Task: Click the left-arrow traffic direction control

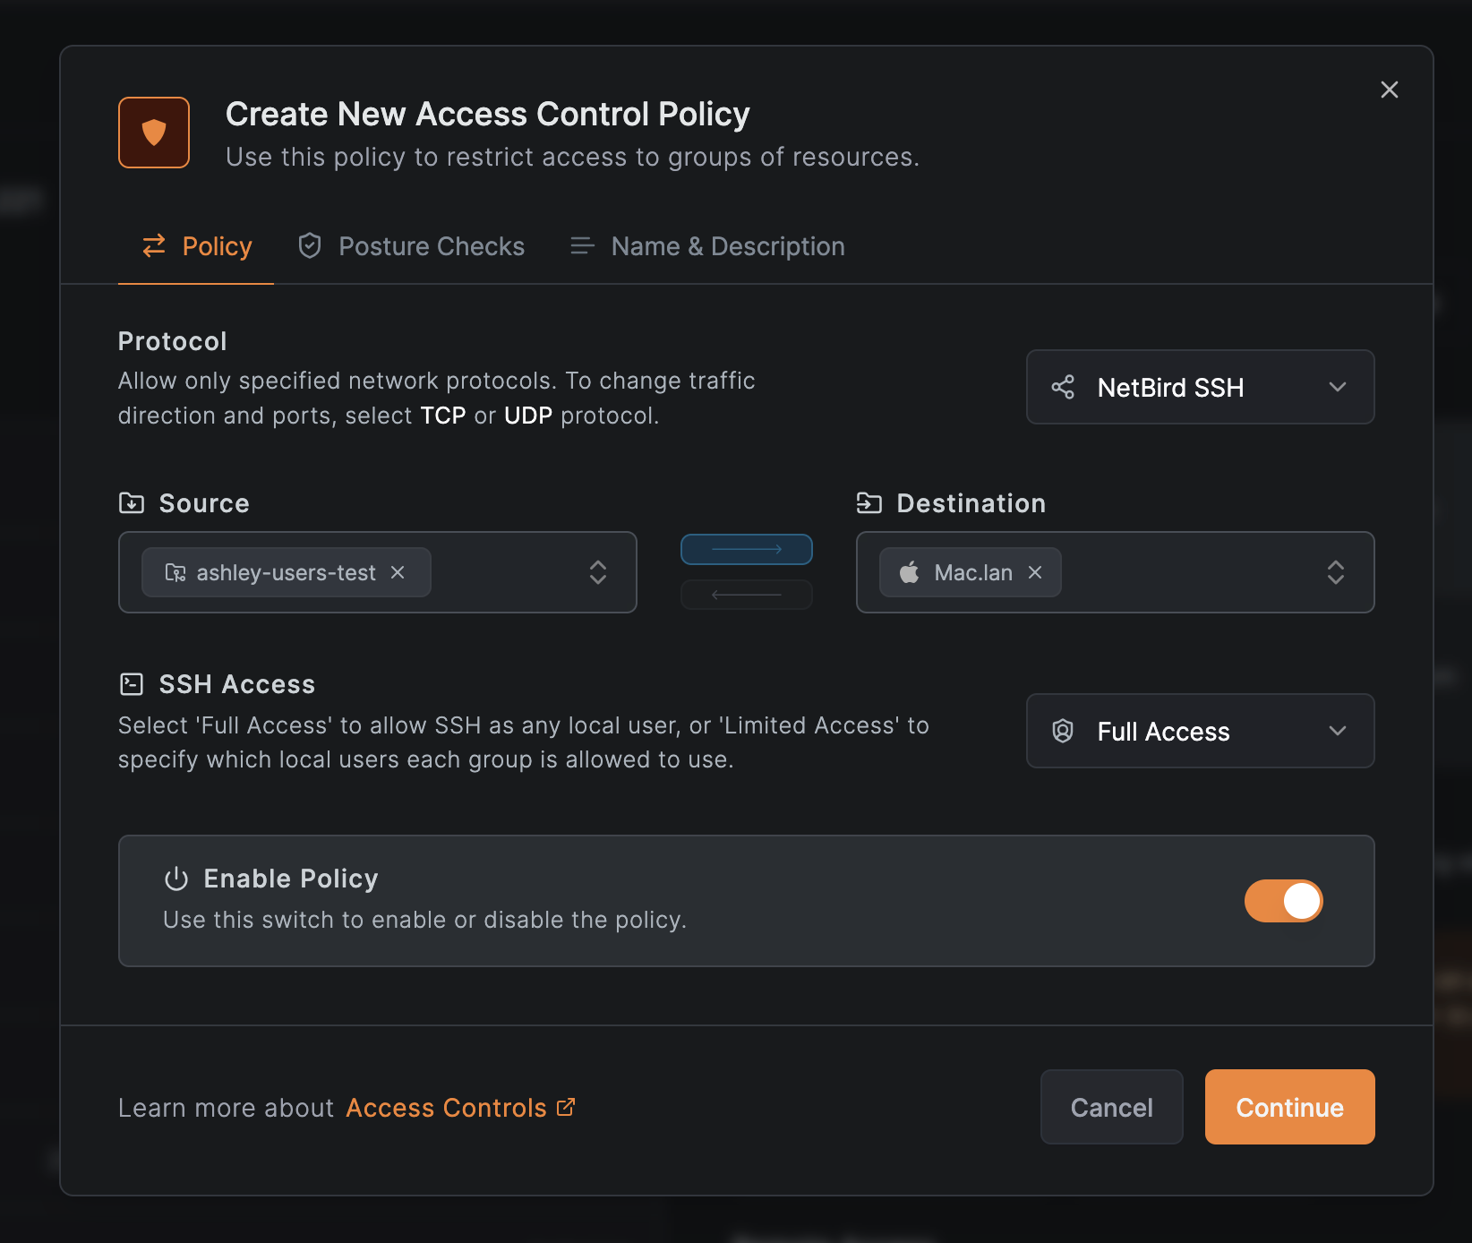Action: [746, 594]
